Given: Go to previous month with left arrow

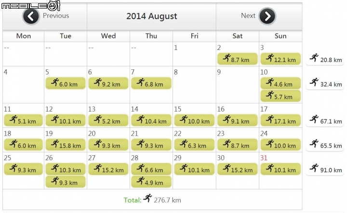Looking at the screenshot, I should [31, 16].
